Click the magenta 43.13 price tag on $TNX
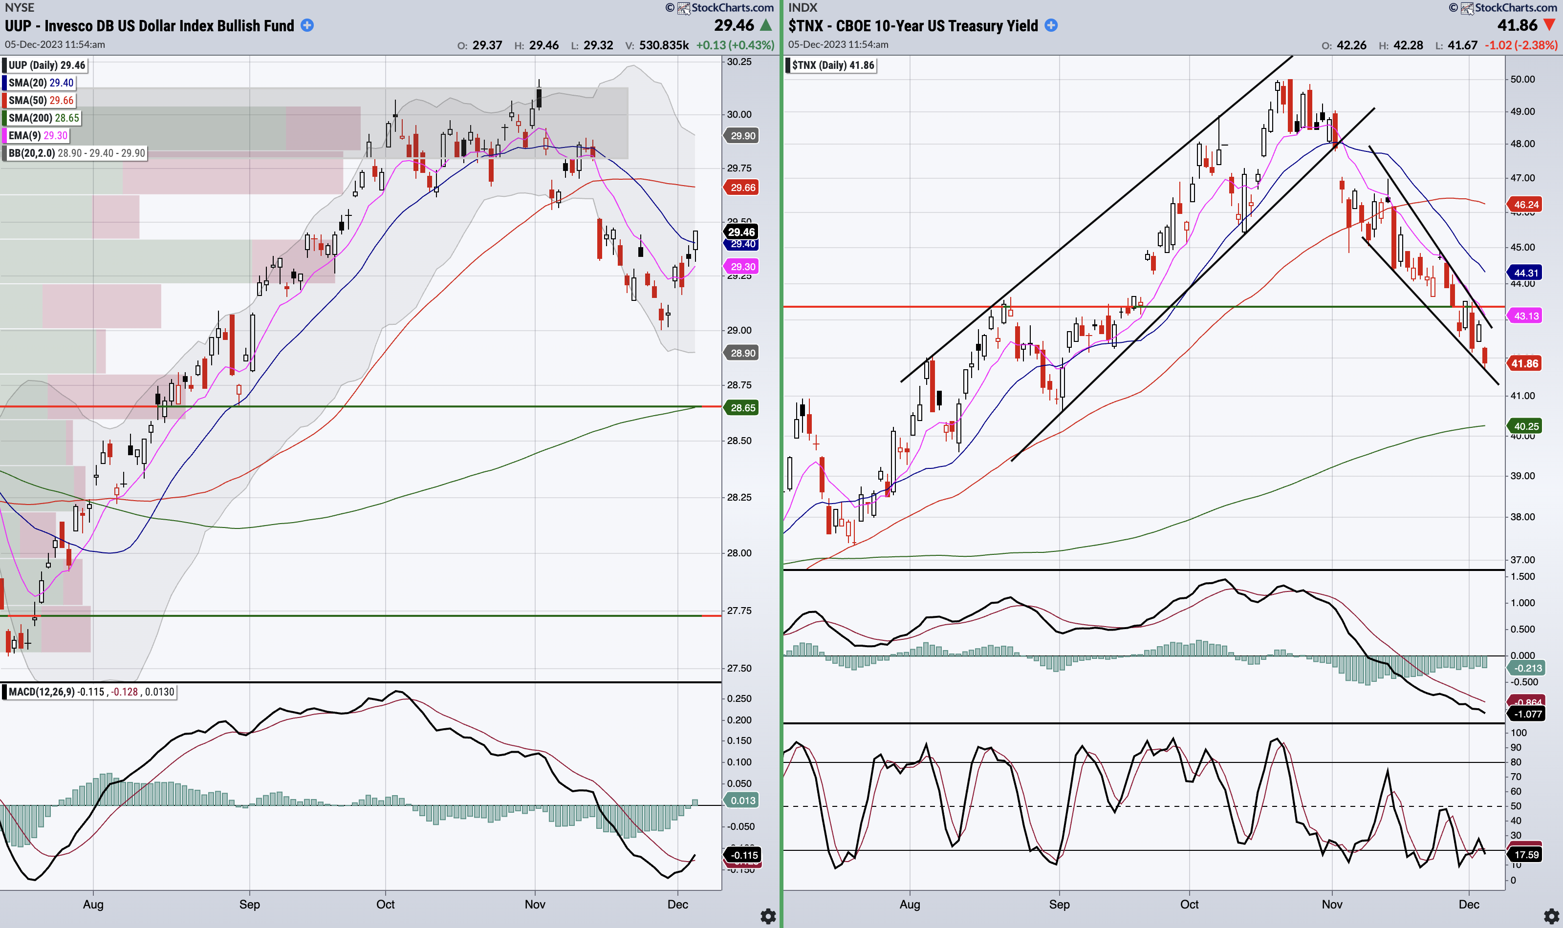Viewport: 1563px width, 928px height. [1525, 316]
